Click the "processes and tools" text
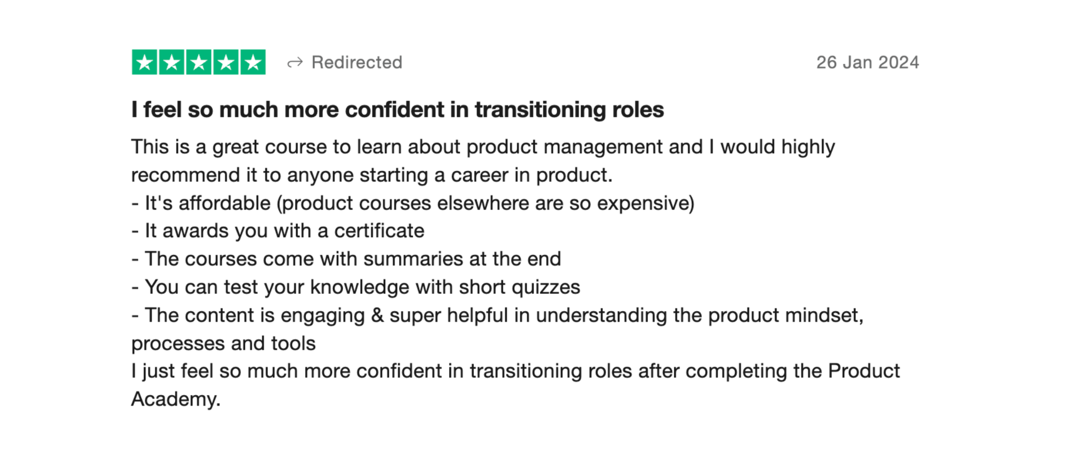This screenshot has height=455, width=1074. click(223, 343)
